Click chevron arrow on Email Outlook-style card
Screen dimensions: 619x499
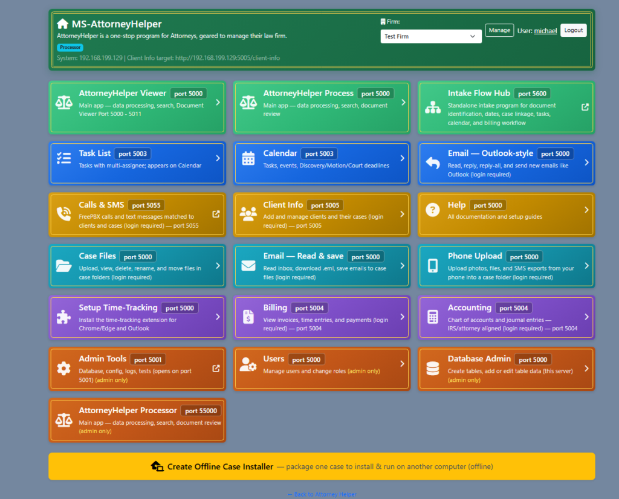point(586,163)
